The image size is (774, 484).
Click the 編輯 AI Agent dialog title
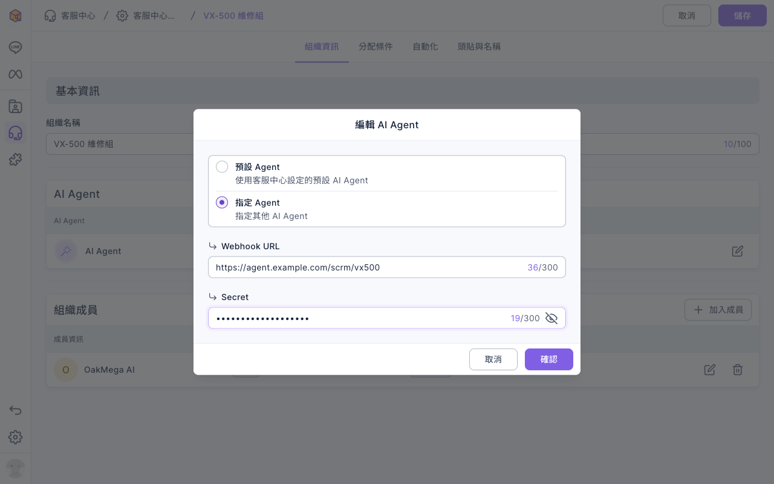387,125
